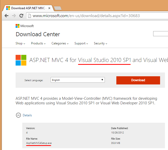This screenshot has height=150, width=168.
Task: Click the address bar URL field
Action: (x=97, y=16)
